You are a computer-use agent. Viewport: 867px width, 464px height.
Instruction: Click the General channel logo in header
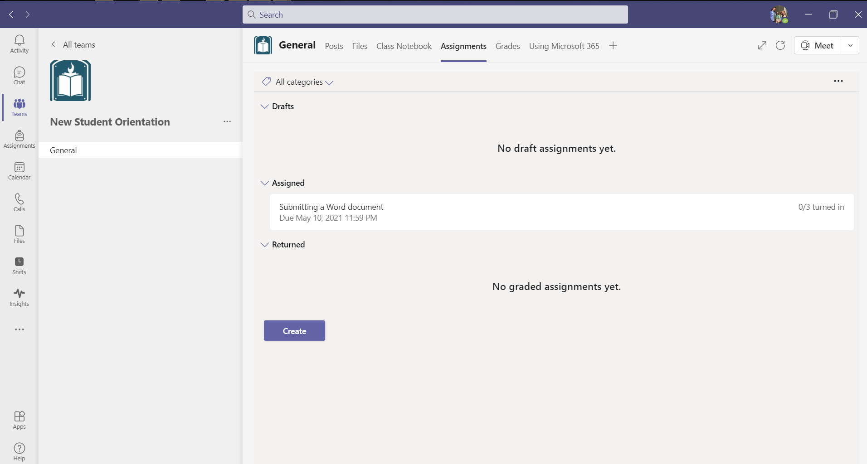point(263,45)
